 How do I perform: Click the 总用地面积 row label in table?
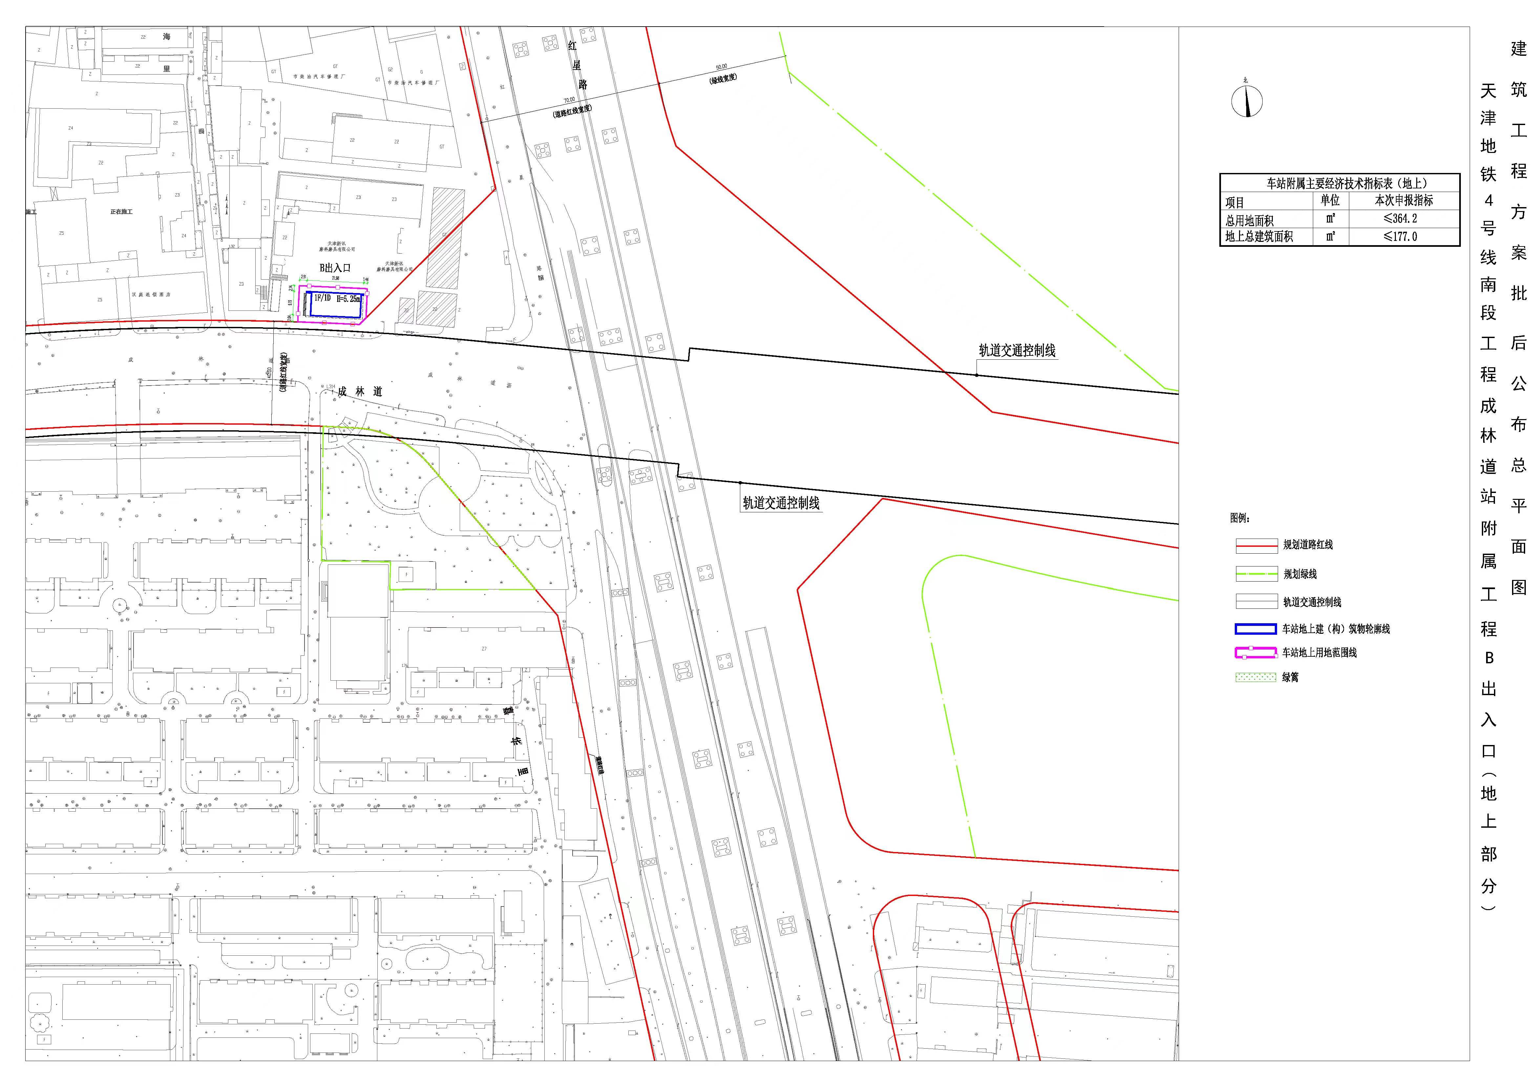(x=1249, y=220)
